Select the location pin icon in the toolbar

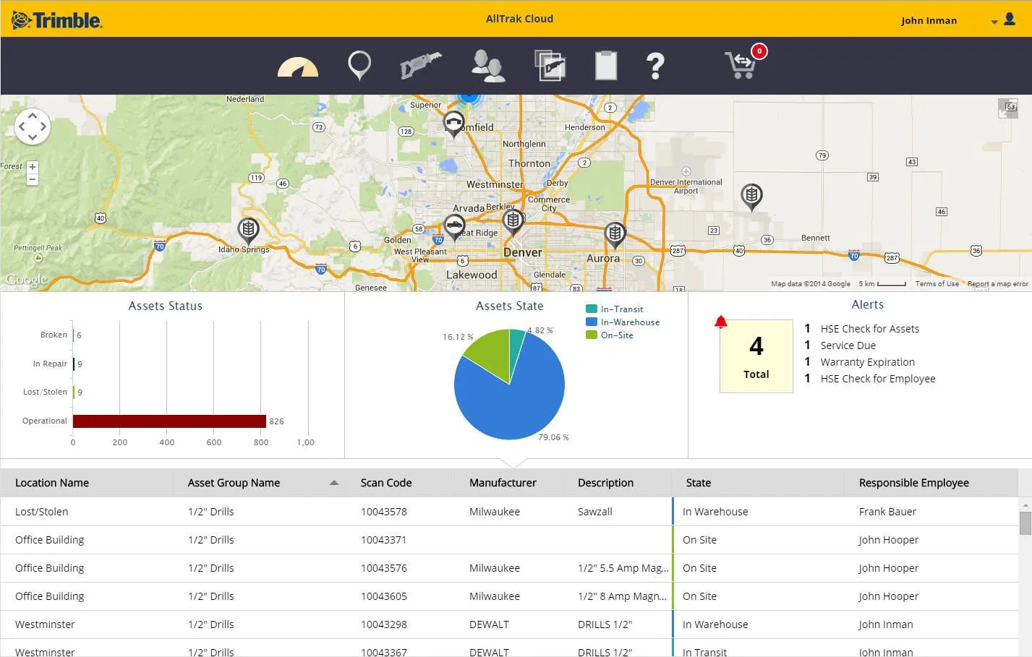tap(359, 64)
